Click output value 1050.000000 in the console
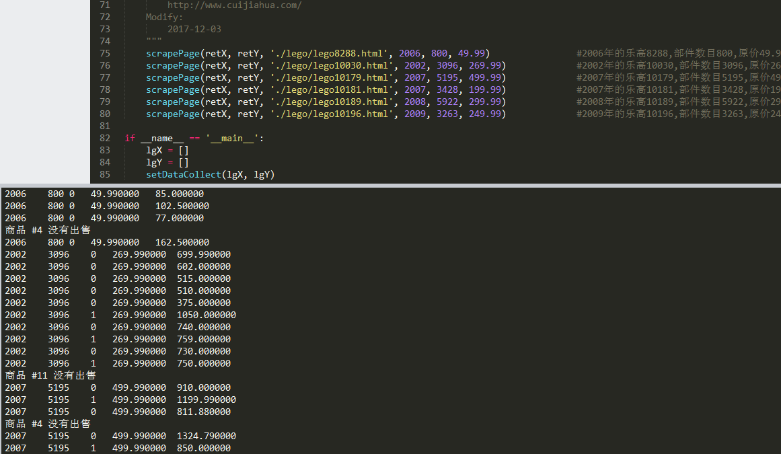The image size is (781, 454). click(207, 315)
